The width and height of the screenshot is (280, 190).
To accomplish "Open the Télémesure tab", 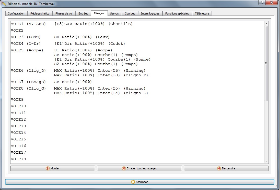I will point(202,13).
